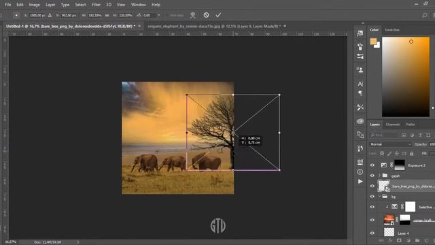Viewport: 435px width, 245px height.
Task: Switch to the Swatches tab
Action: 392,30
